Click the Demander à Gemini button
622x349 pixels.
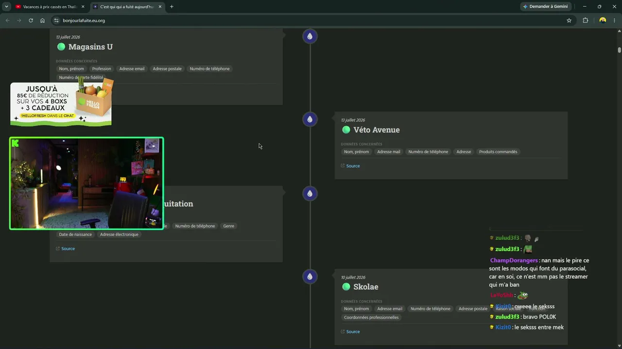click(546, 7)
